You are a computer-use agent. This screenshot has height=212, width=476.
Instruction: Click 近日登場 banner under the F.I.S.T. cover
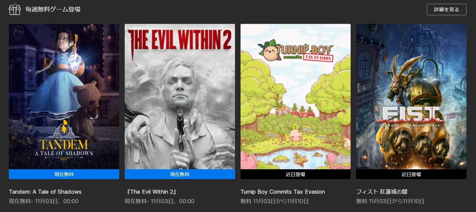[x=411, y=174]
